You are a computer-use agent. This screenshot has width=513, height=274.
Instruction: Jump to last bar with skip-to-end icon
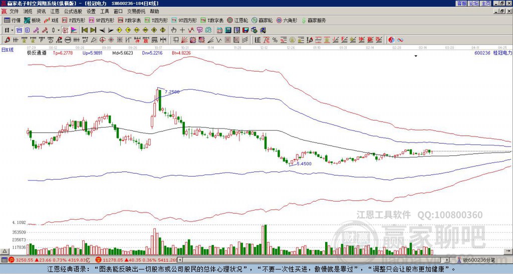pyautogui.click(x=93, y=30)
